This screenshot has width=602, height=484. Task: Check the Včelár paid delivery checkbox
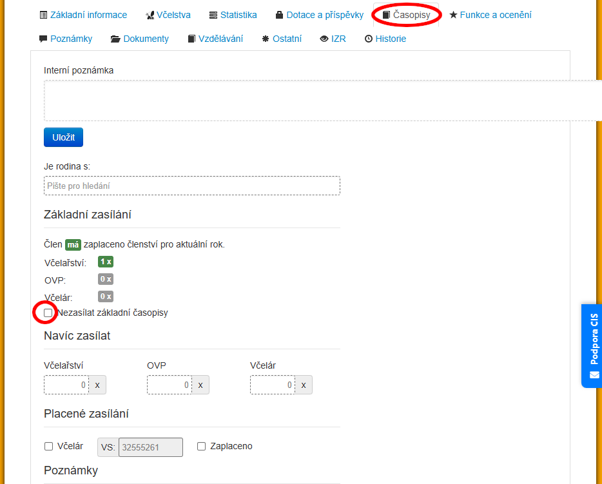pos(48,446)
